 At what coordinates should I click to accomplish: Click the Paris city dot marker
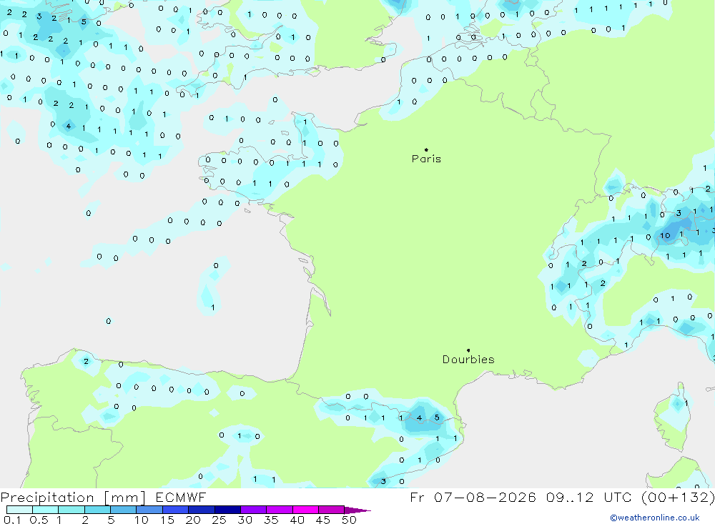point(426,149)
